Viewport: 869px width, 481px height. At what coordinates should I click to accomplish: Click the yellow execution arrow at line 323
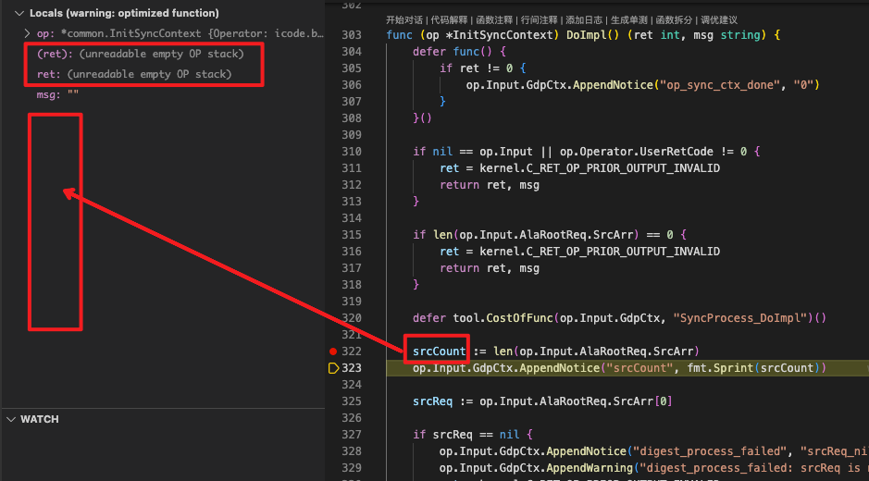[334, 368]
